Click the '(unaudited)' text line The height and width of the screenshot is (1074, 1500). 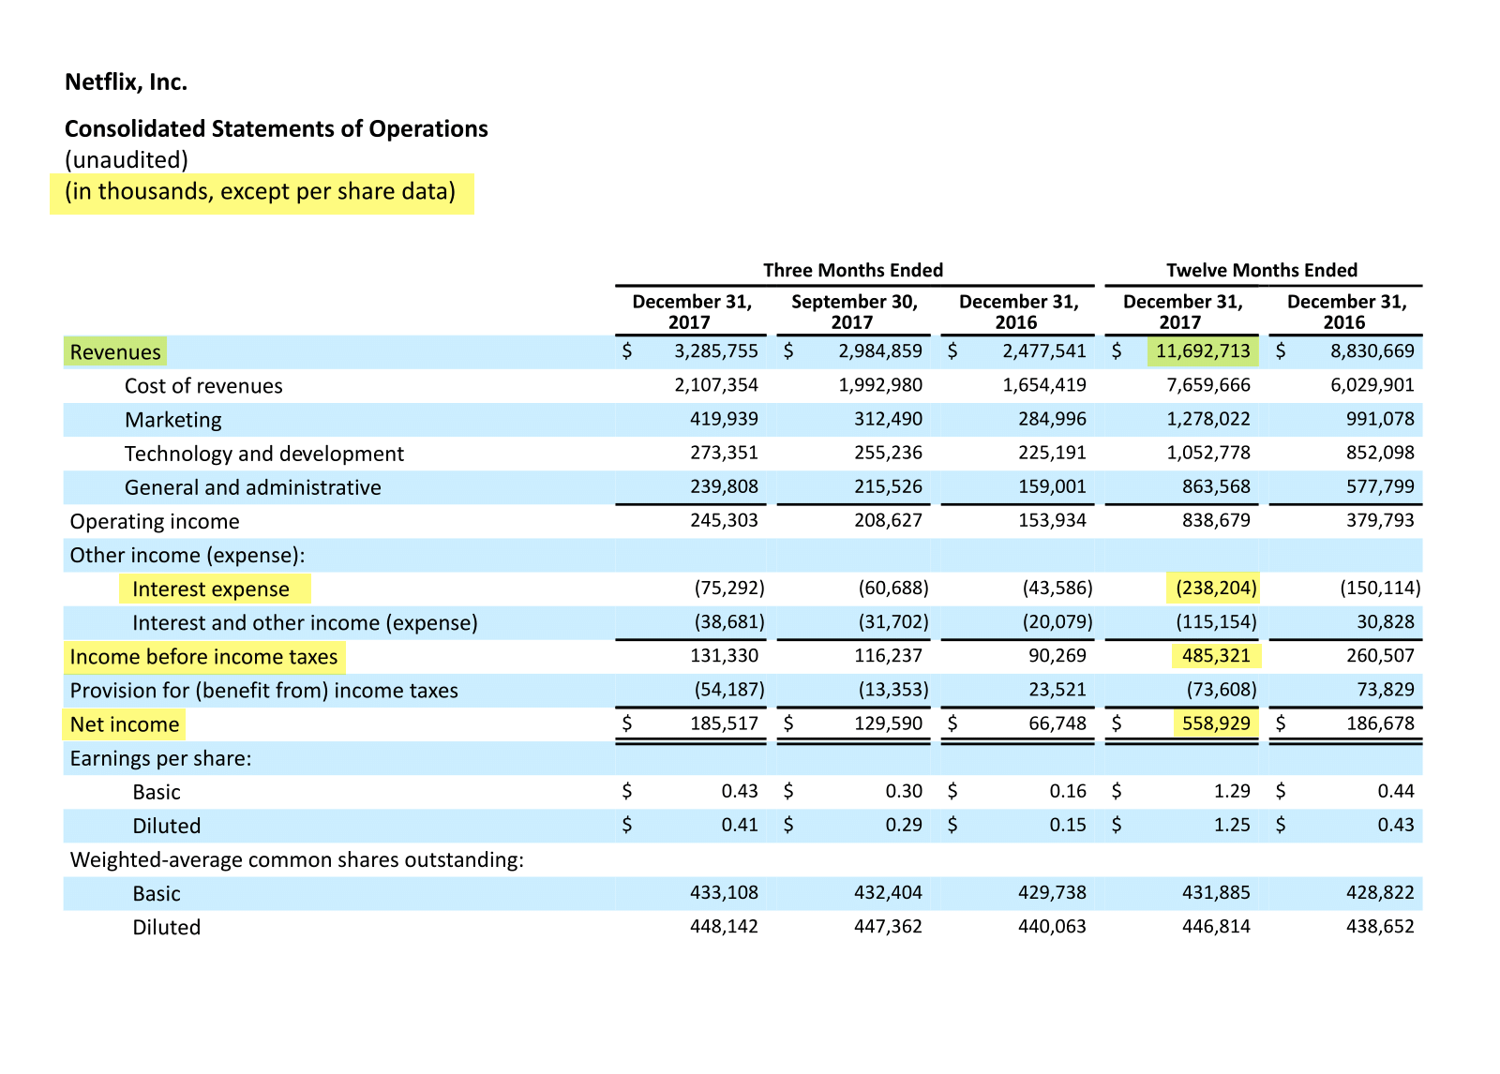pyautogui.click(x=127, y=160)
